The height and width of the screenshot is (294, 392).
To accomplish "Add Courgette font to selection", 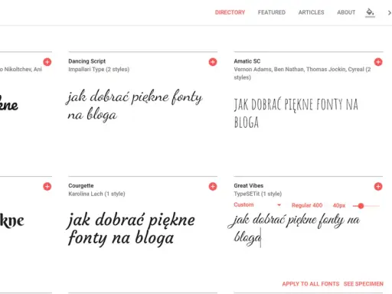I will 213,187.
